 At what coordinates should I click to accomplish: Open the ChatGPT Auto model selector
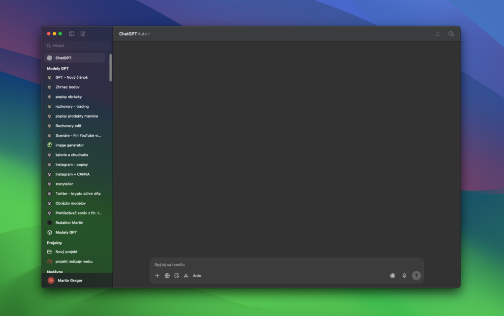pyautogui.click(x=134, y=33)
